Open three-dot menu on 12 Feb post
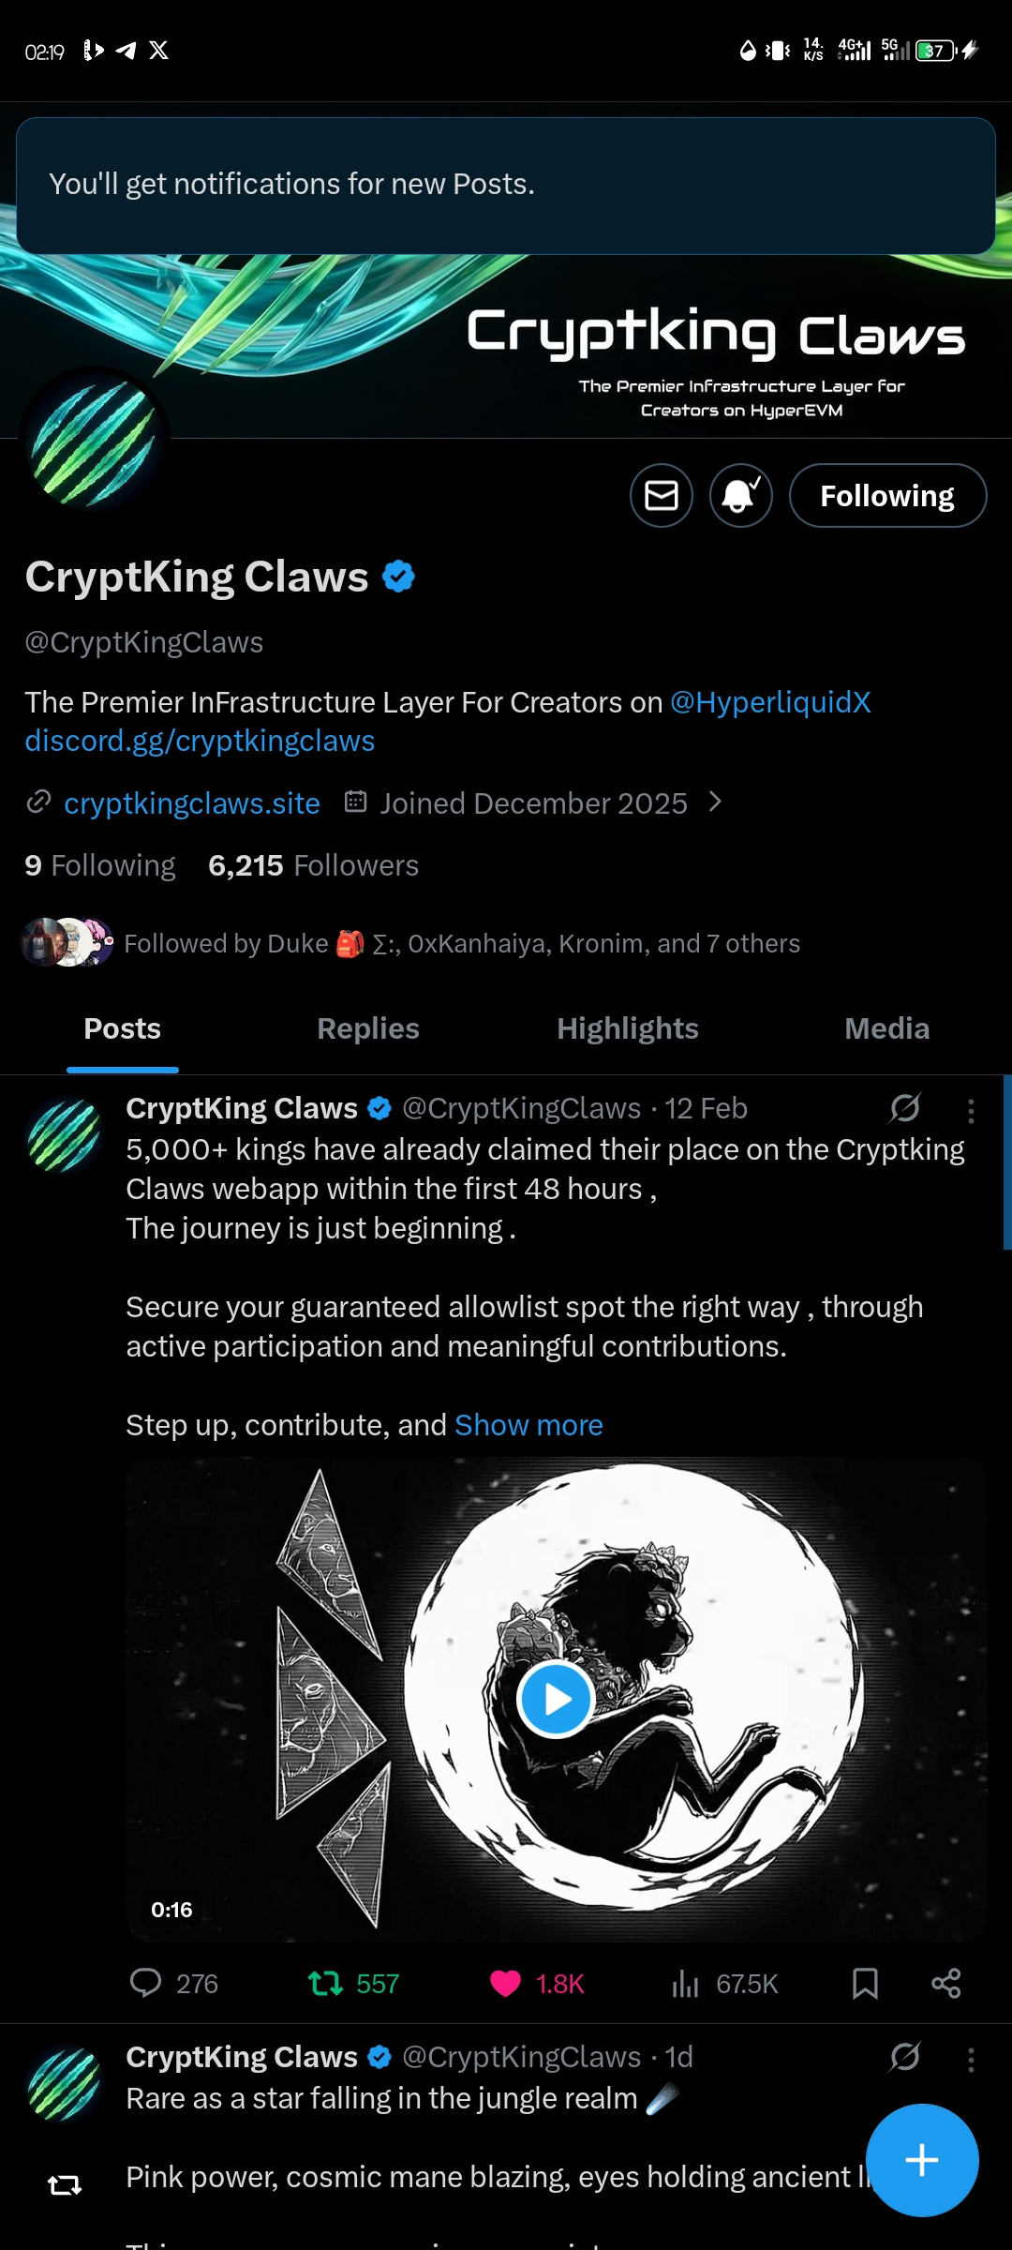Image resolution: width=1012 pixels, height=2250 pixels. coord(971,1111)
